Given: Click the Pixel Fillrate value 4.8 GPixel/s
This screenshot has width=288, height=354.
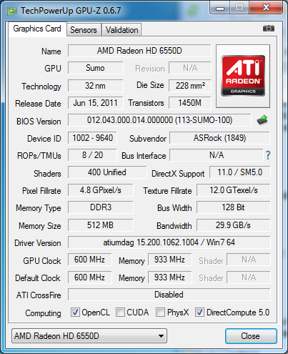Looking at the screenshot, I should pos(100,190).
